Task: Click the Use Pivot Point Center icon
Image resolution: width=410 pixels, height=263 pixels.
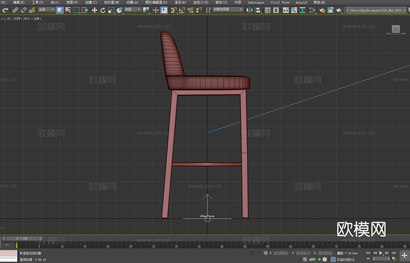Action: tap(146, 10)
